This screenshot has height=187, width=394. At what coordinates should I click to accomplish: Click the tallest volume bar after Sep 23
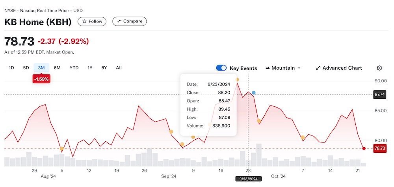click(259, 155)
